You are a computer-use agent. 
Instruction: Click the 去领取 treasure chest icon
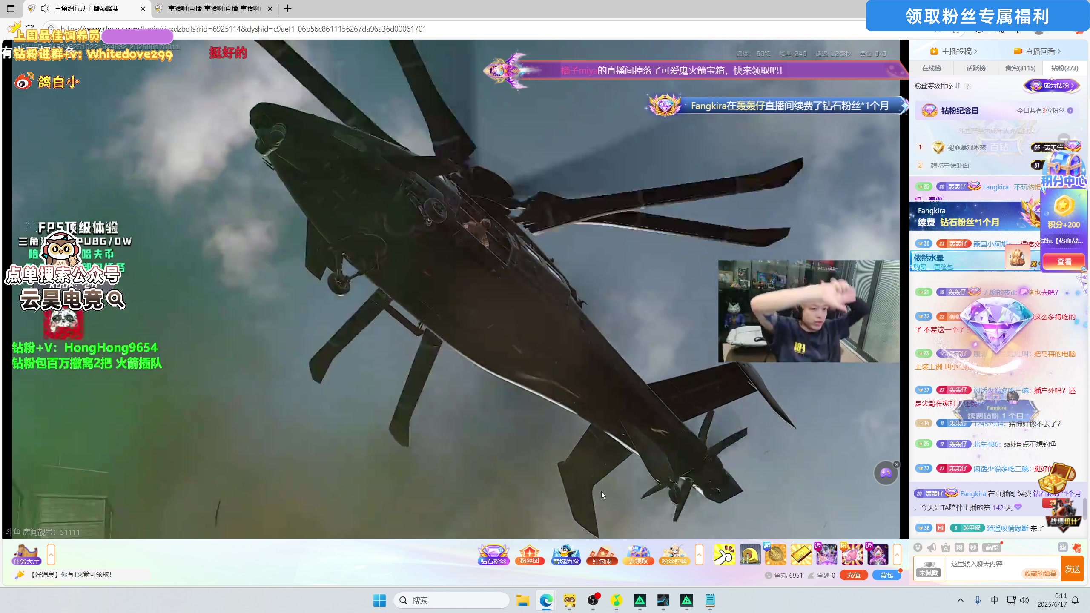[x=638, y=555]
